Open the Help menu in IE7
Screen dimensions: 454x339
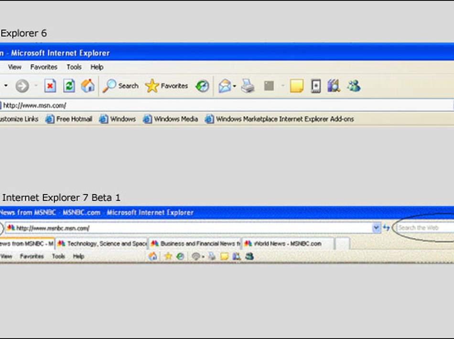[78, 256]
